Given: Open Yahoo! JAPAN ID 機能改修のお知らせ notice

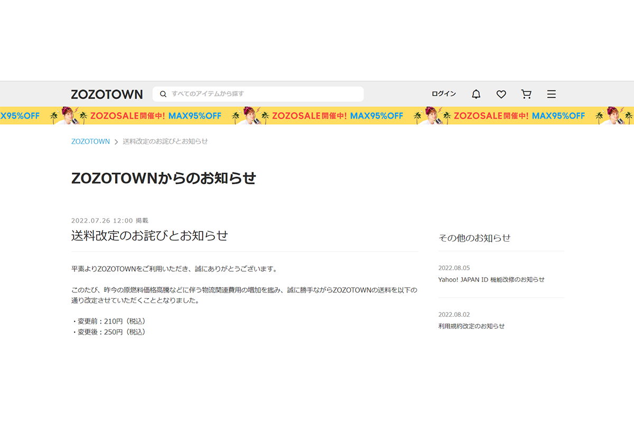Looking at the screenshot, I should (491, 280).
